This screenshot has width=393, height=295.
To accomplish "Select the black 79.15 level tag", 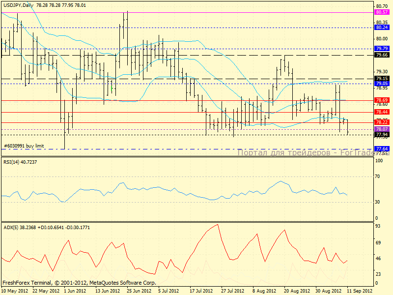I will coord(382,78).
